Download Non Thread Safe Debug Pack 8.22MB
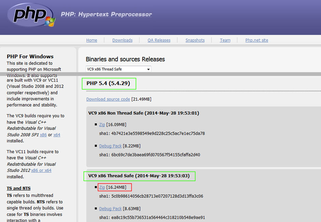 click(110, 146)
